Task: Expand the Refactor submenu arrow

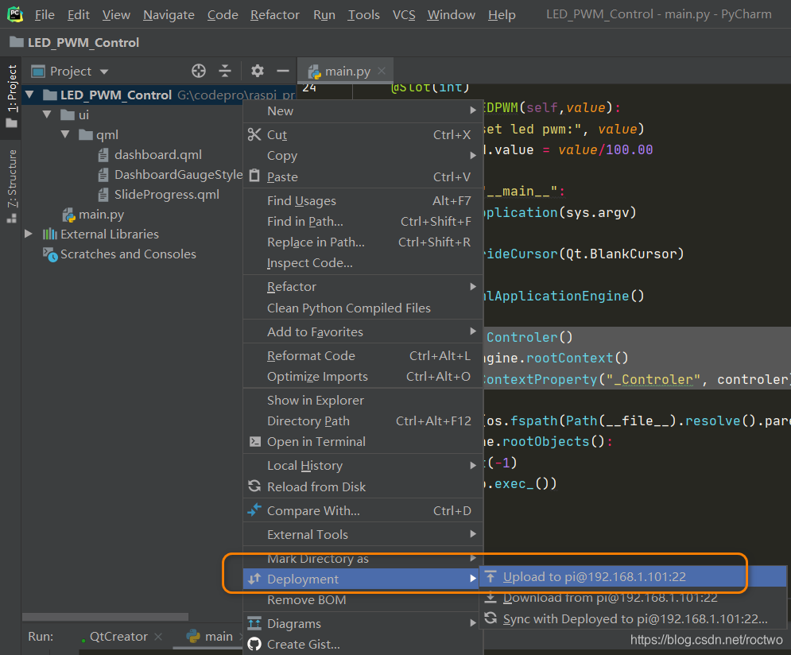Action: (473, 286)
